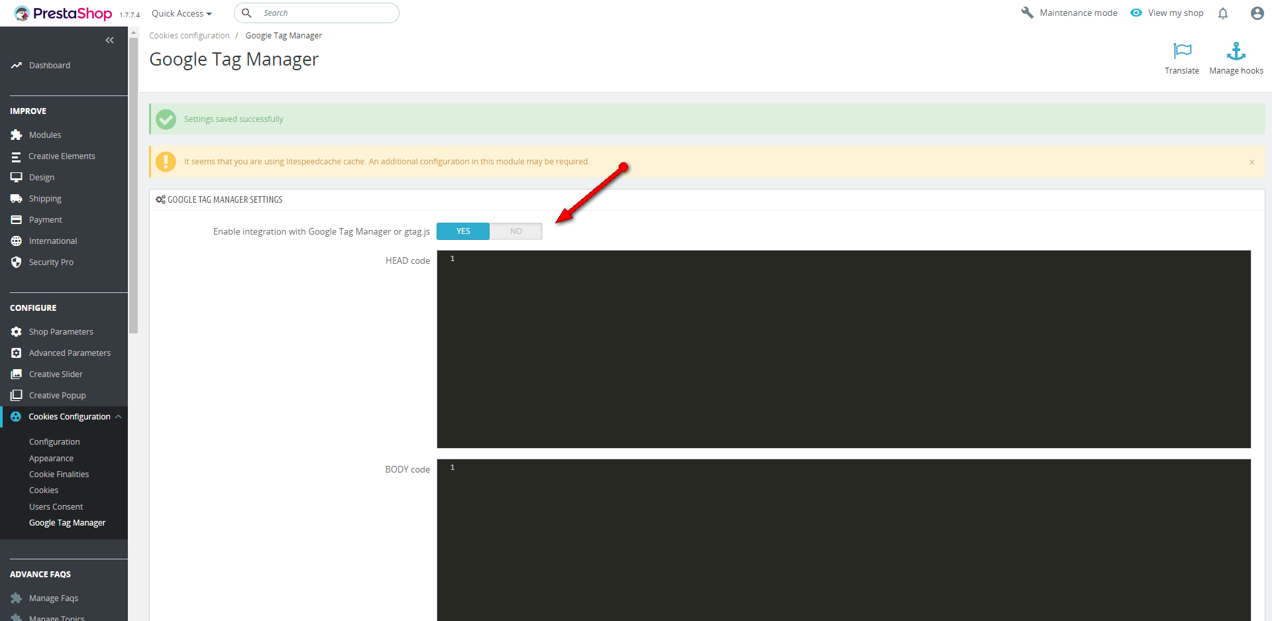Go to Cookies configuration breadcrumb link
Screen dimensions: 1272x621
point(189,36)
